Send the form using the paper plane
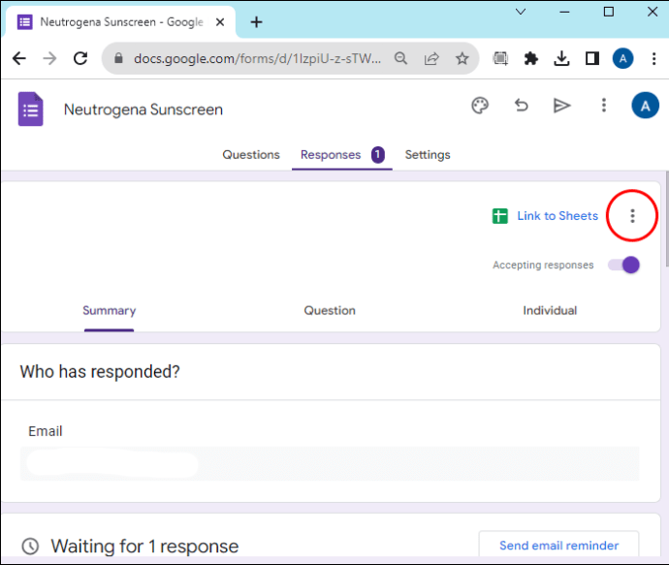 562,106
